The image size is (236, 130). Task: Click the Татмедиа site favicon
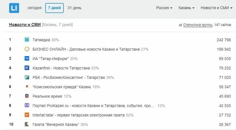27,40
